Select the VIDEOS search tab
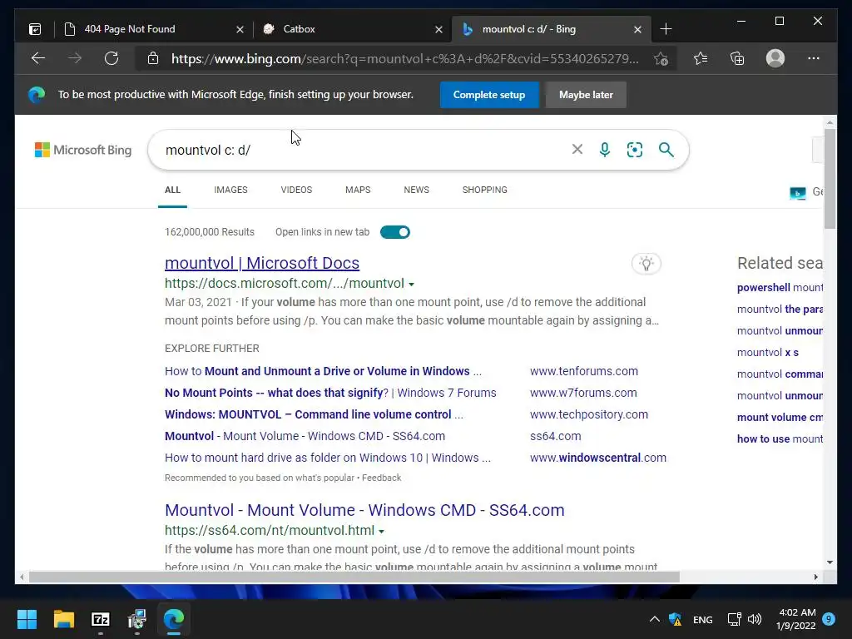This screenshot has width=852, height=639. [x=296, y=190]
